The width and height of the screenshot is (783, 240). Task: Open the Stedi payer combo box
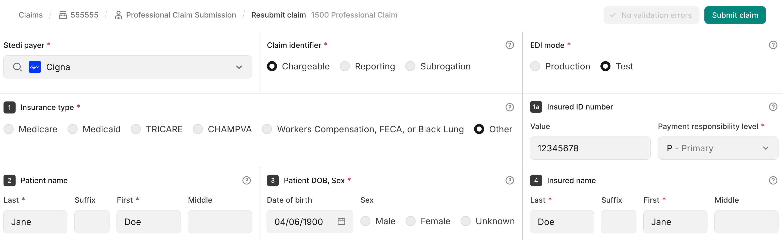click(x=128, y=67)
